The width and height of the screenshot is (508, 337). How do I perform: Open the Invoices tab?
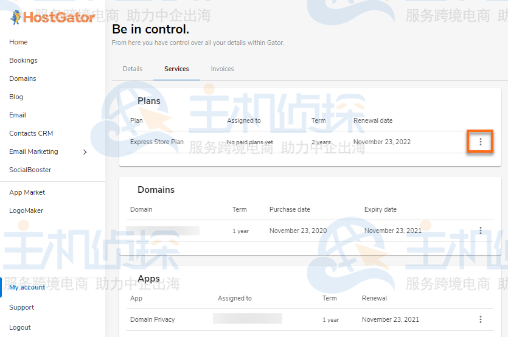(222, 69)
